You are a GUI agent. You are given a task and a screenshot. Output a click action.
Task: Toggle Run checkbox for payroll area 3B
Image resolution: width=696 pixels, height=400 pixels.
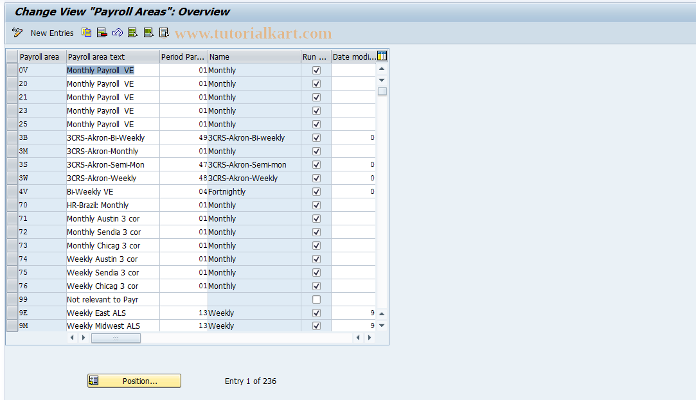(316, 137)
